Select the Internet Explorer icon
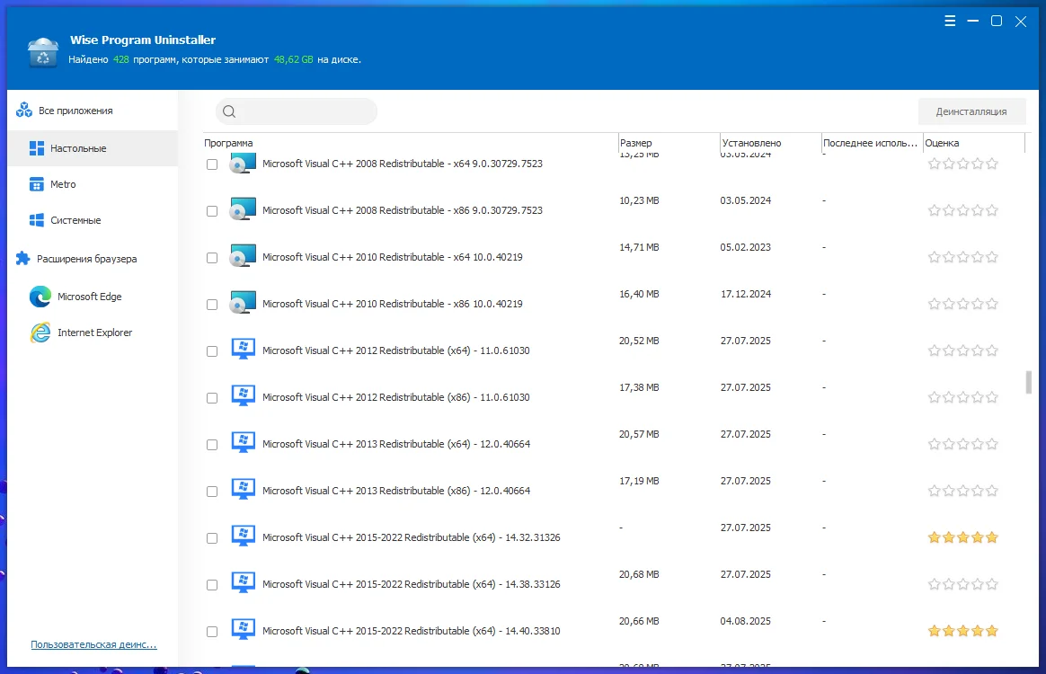Screen dimensions: 1046x674 (x=40, y=333)
